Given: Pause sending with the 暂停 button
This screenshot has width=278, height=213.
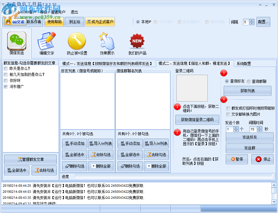Looking at the screenshot, I should pyautogui.click(x=237, y=159).
